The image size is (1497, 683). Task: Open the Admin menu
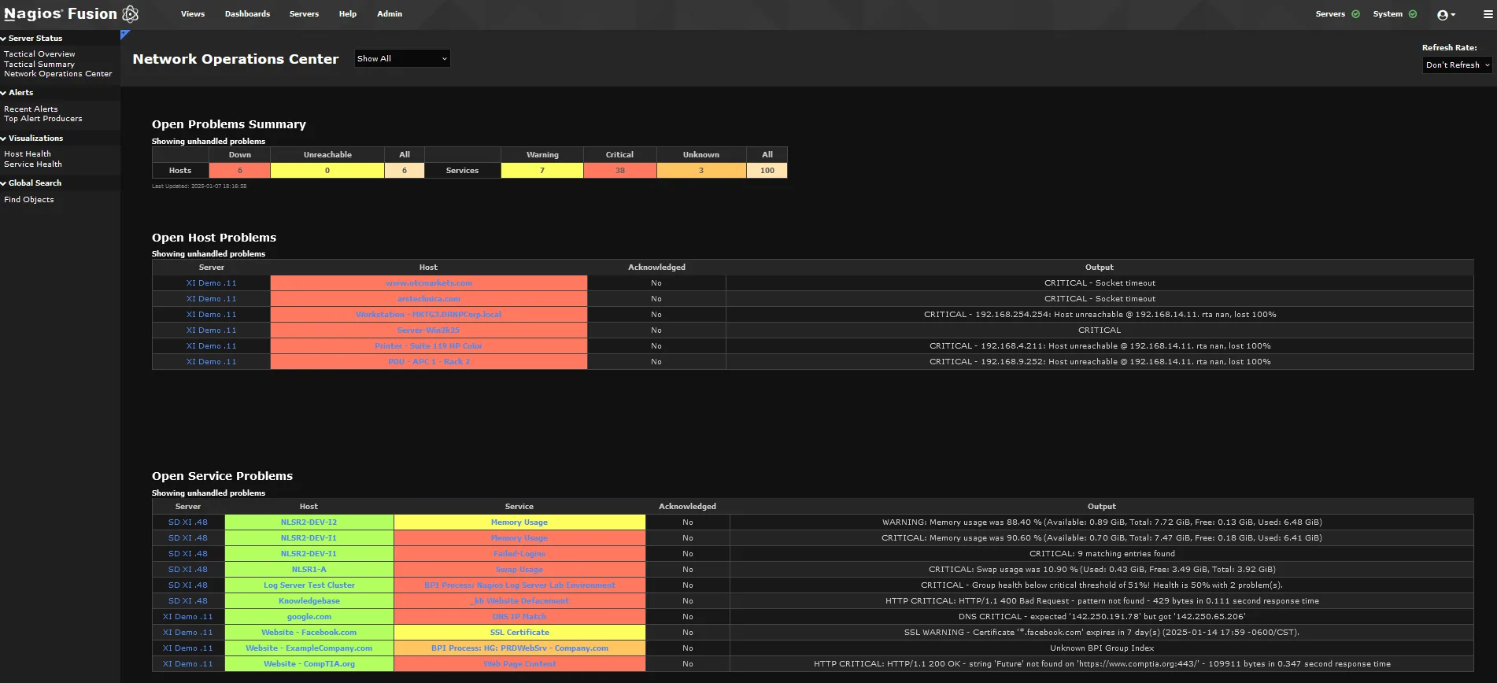tap(389, 14)
